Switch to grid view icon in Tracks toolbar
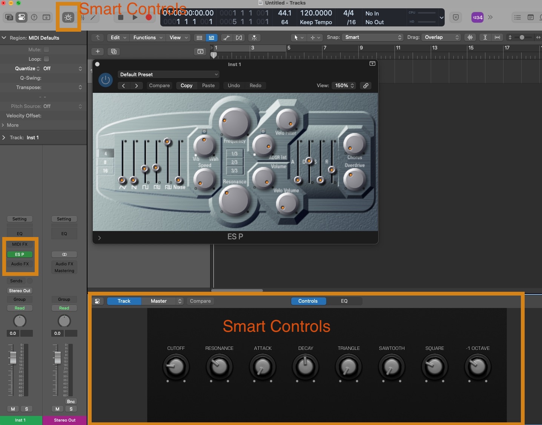542x425 pixels. (x=200, y=38)
